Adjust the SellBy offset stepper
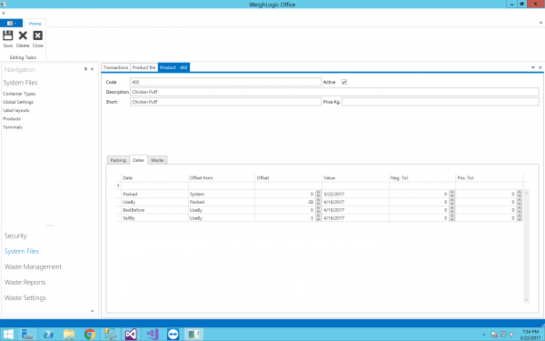The height and width of the screenshot is (341, 545). [x=318, y=218]
